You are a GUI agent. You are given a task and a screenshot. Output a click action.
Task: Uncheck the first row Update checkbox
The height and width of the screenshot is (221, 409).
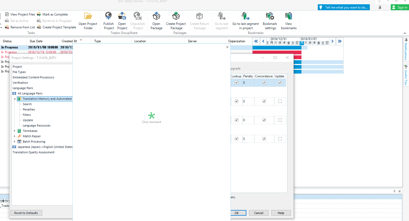click(x=280, y=83)
